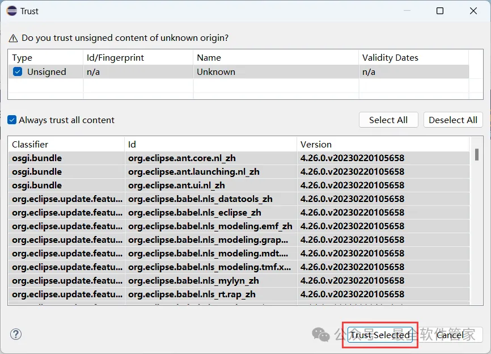Screen dimensions: 491x354
Task: Click the Classifier column header
Action: pyautogui.click(x=66, y=145)
